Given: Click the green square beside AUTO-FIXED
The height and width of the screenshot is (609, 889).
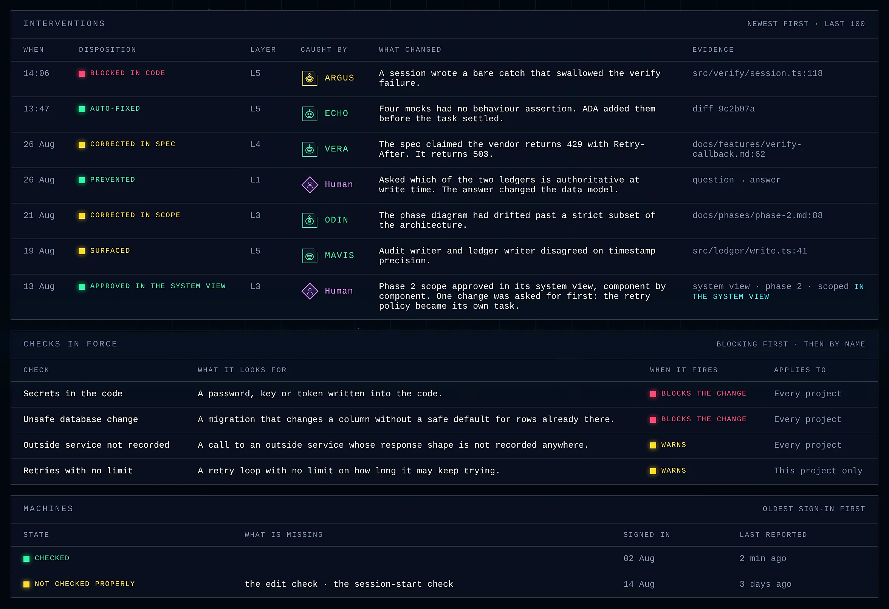Looking at the screenshot, I should 82,109.
